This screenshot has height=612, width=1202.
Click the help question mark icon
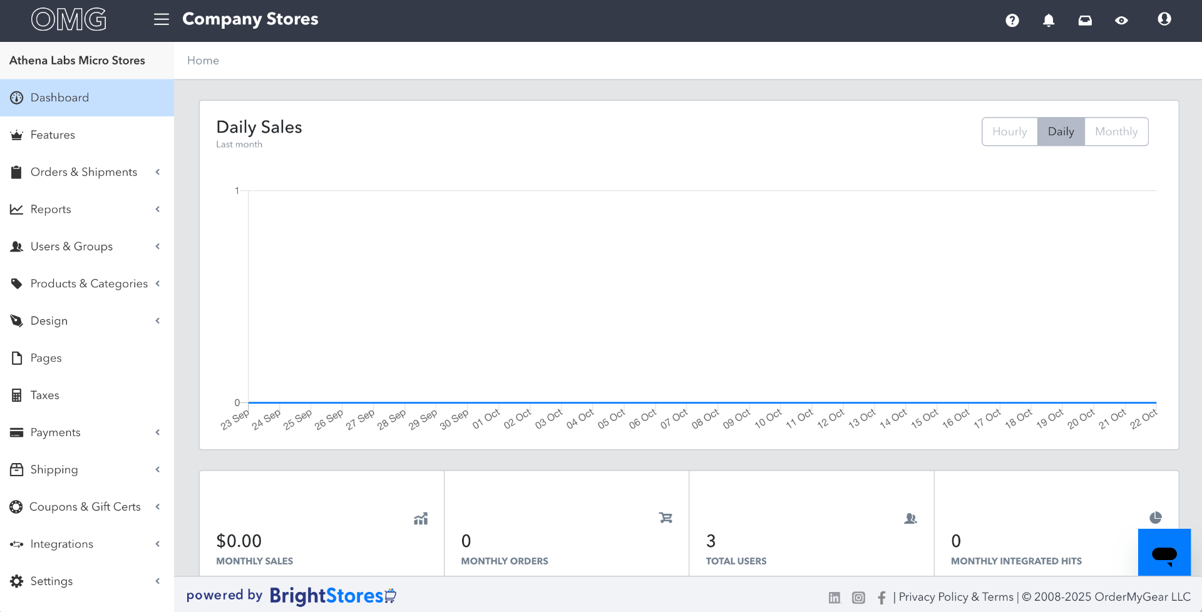tap(1012, 21)
